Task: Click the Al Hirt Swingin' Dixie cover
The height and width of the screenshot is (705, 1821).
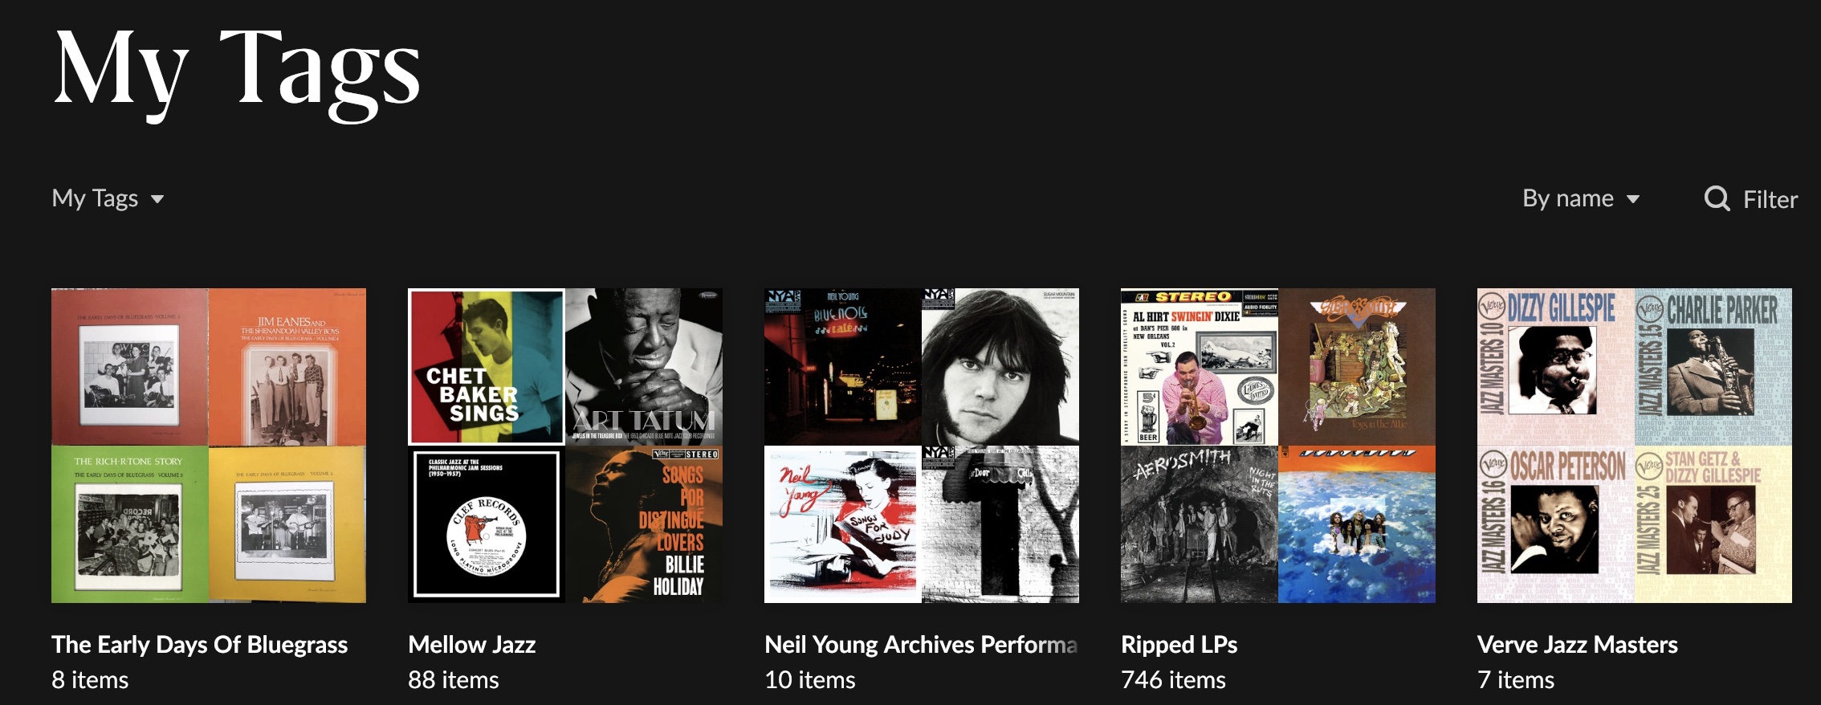Action: [x=1200, y=367]
